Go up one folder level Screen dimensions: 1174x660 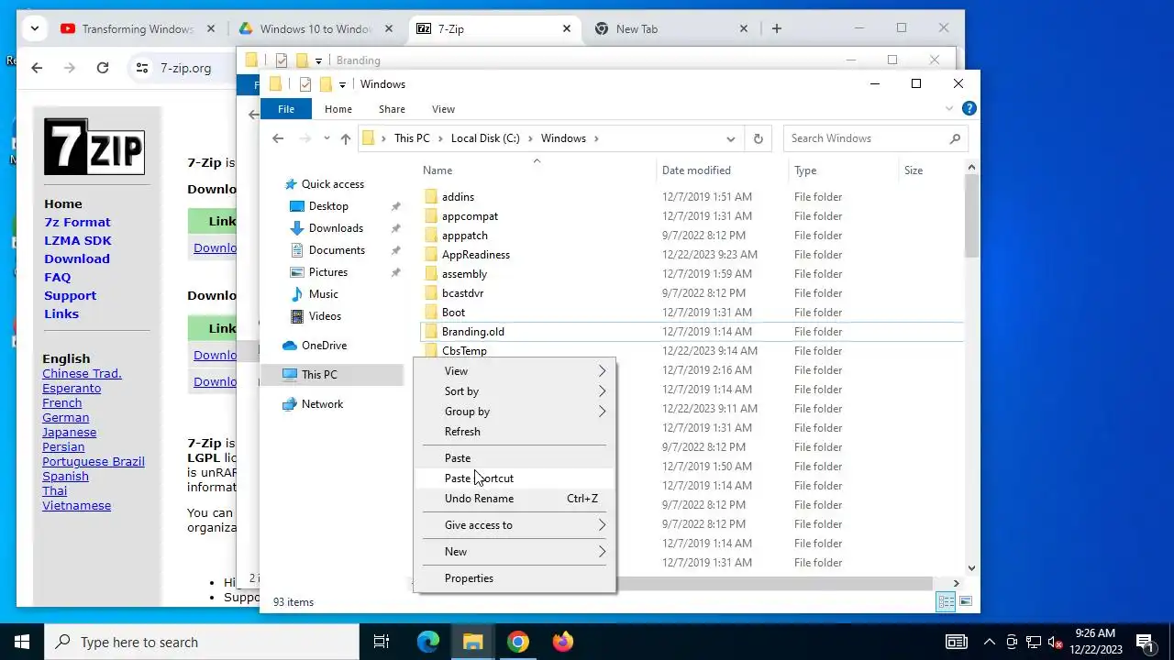(345, 138)
